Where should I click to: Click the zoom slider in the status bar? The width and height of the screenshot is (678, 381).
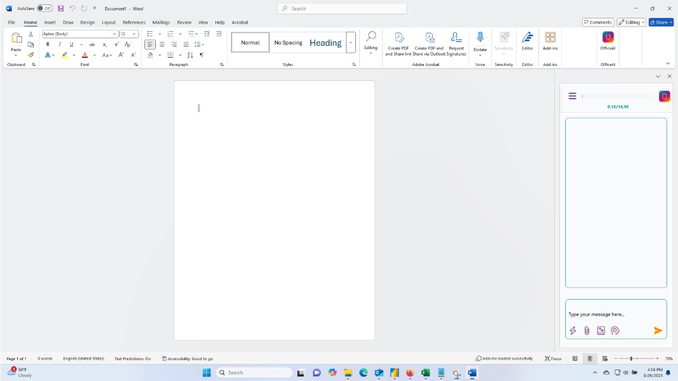631,358
